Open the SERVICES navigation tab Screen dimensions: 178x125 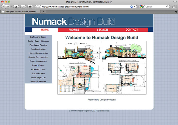coord(103,30)
